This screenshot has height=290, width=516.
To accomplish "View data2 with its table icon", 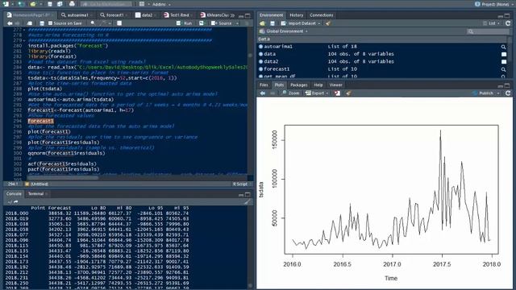I will pos(504,62).
